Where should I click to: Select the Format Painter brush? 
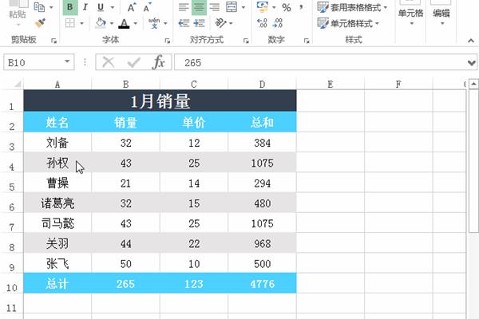[x=40, y=23]
